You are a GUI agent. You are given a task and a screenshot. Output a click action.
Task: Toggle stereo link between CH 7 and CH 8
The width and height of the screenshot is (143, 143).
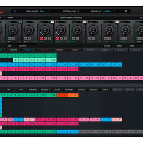click(85, 22)
